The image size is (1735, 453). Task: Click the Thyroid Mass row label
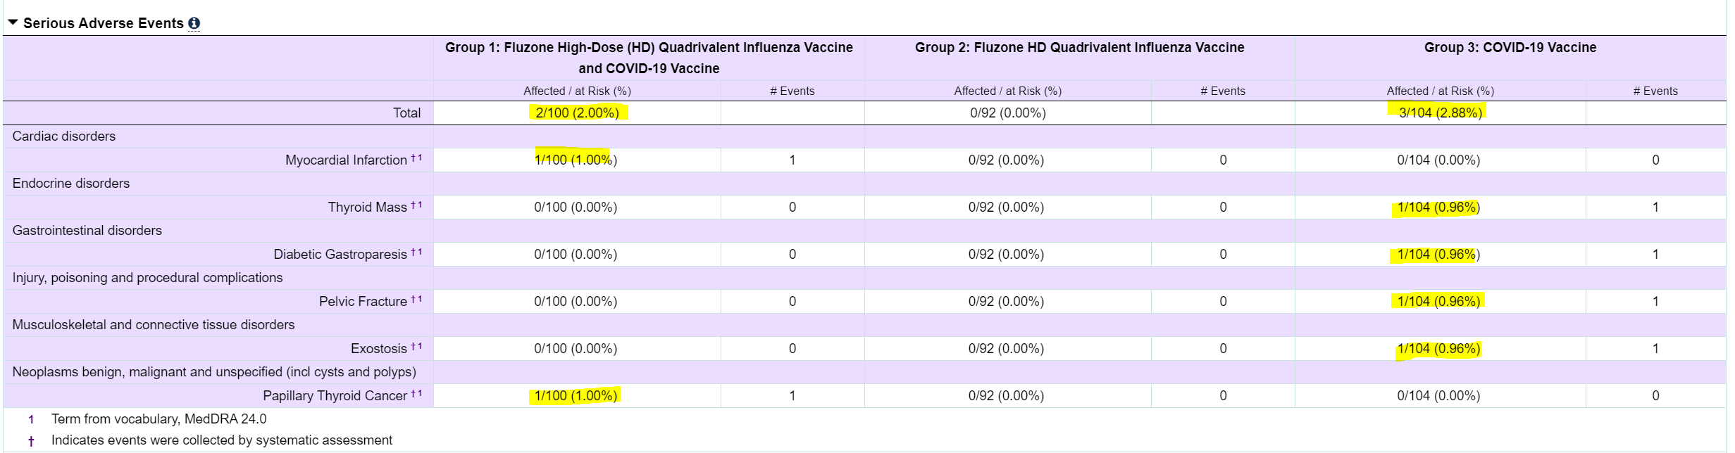(367, 207)
